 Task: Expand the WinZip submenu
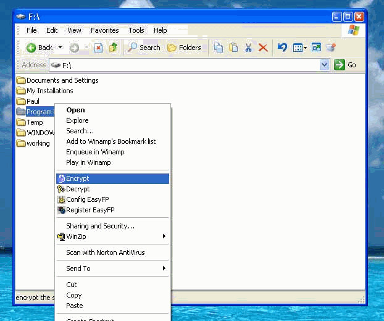[x=112, y=236]
